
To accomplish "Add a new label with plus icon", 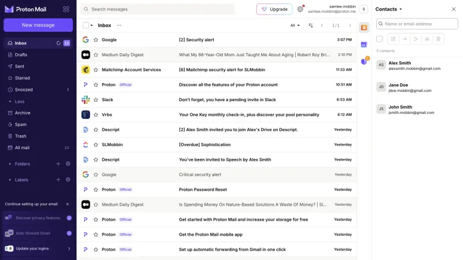I will click(58, 180).
